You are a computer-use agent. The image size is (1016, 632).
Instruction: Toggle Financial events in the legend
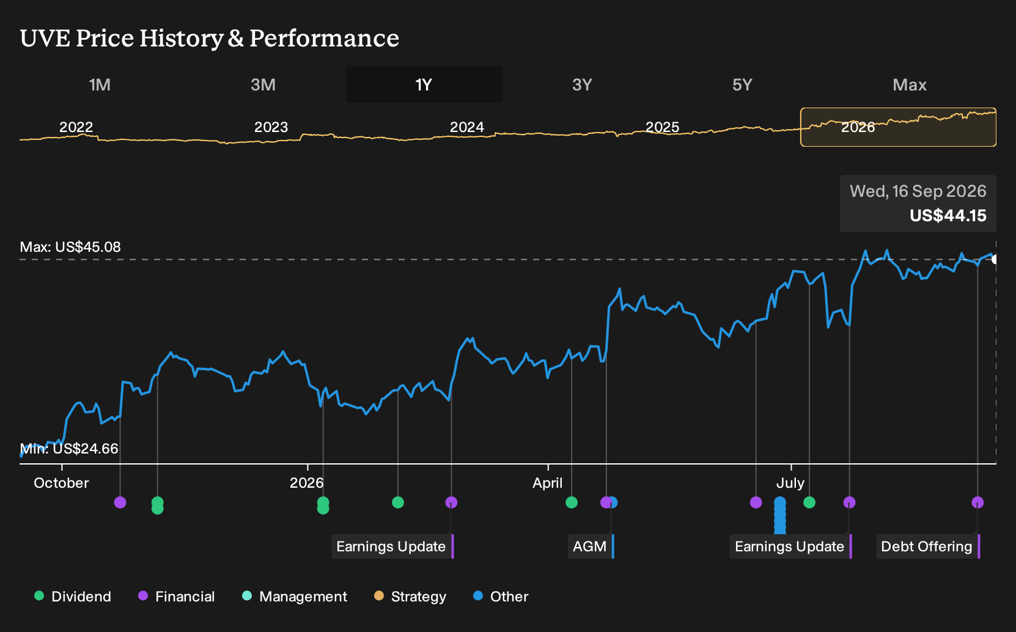coord(176,597)
